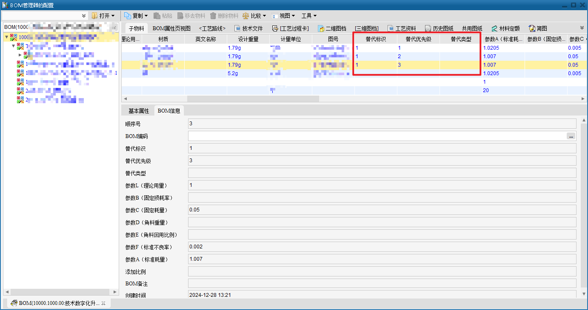Open the 二维图档 tab icon

(321, 28)
